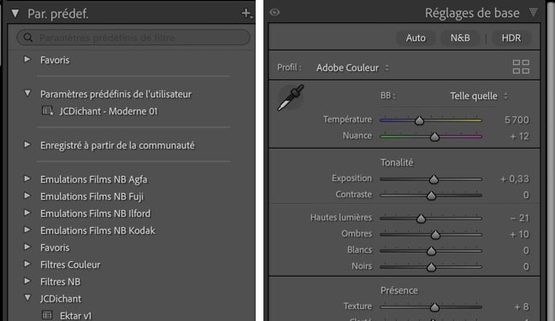Select the white balance eyedropper tool
This screenshot has height=321, width=555.
(x=291, y=97)
